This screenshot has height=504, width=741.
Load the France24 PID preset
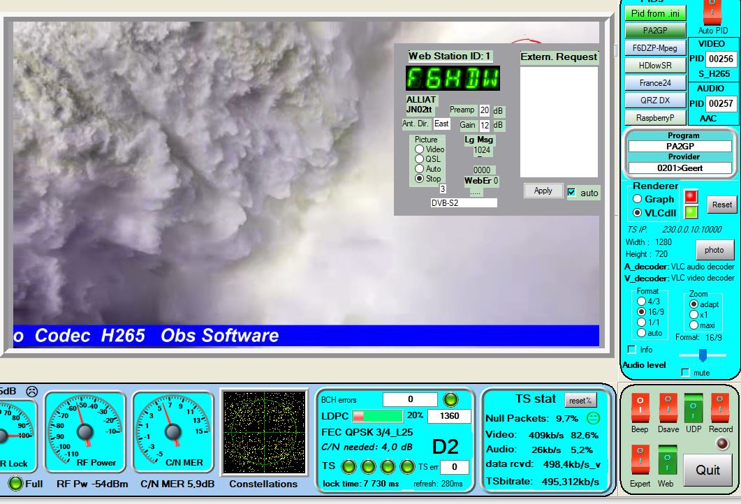click(x=655, y=82)
